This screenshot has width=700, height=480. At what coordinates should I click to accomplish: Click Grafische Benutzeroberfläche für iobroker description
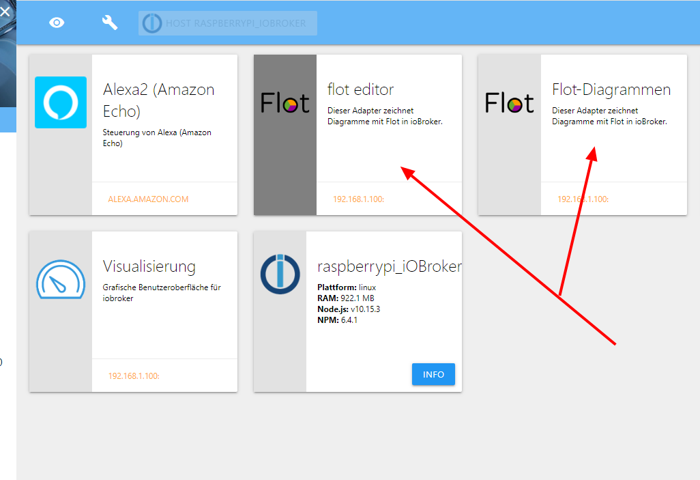click(162, 293)
